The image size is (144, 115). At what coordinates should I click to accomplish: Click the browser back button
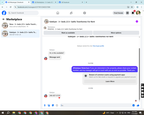[3, 7]
